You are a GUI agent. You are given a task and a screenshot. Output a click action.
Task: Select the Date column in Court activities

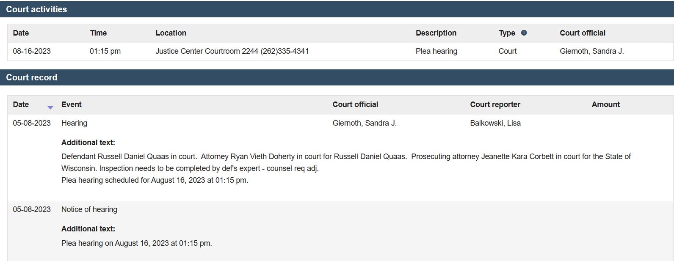(x=21, y=33)
